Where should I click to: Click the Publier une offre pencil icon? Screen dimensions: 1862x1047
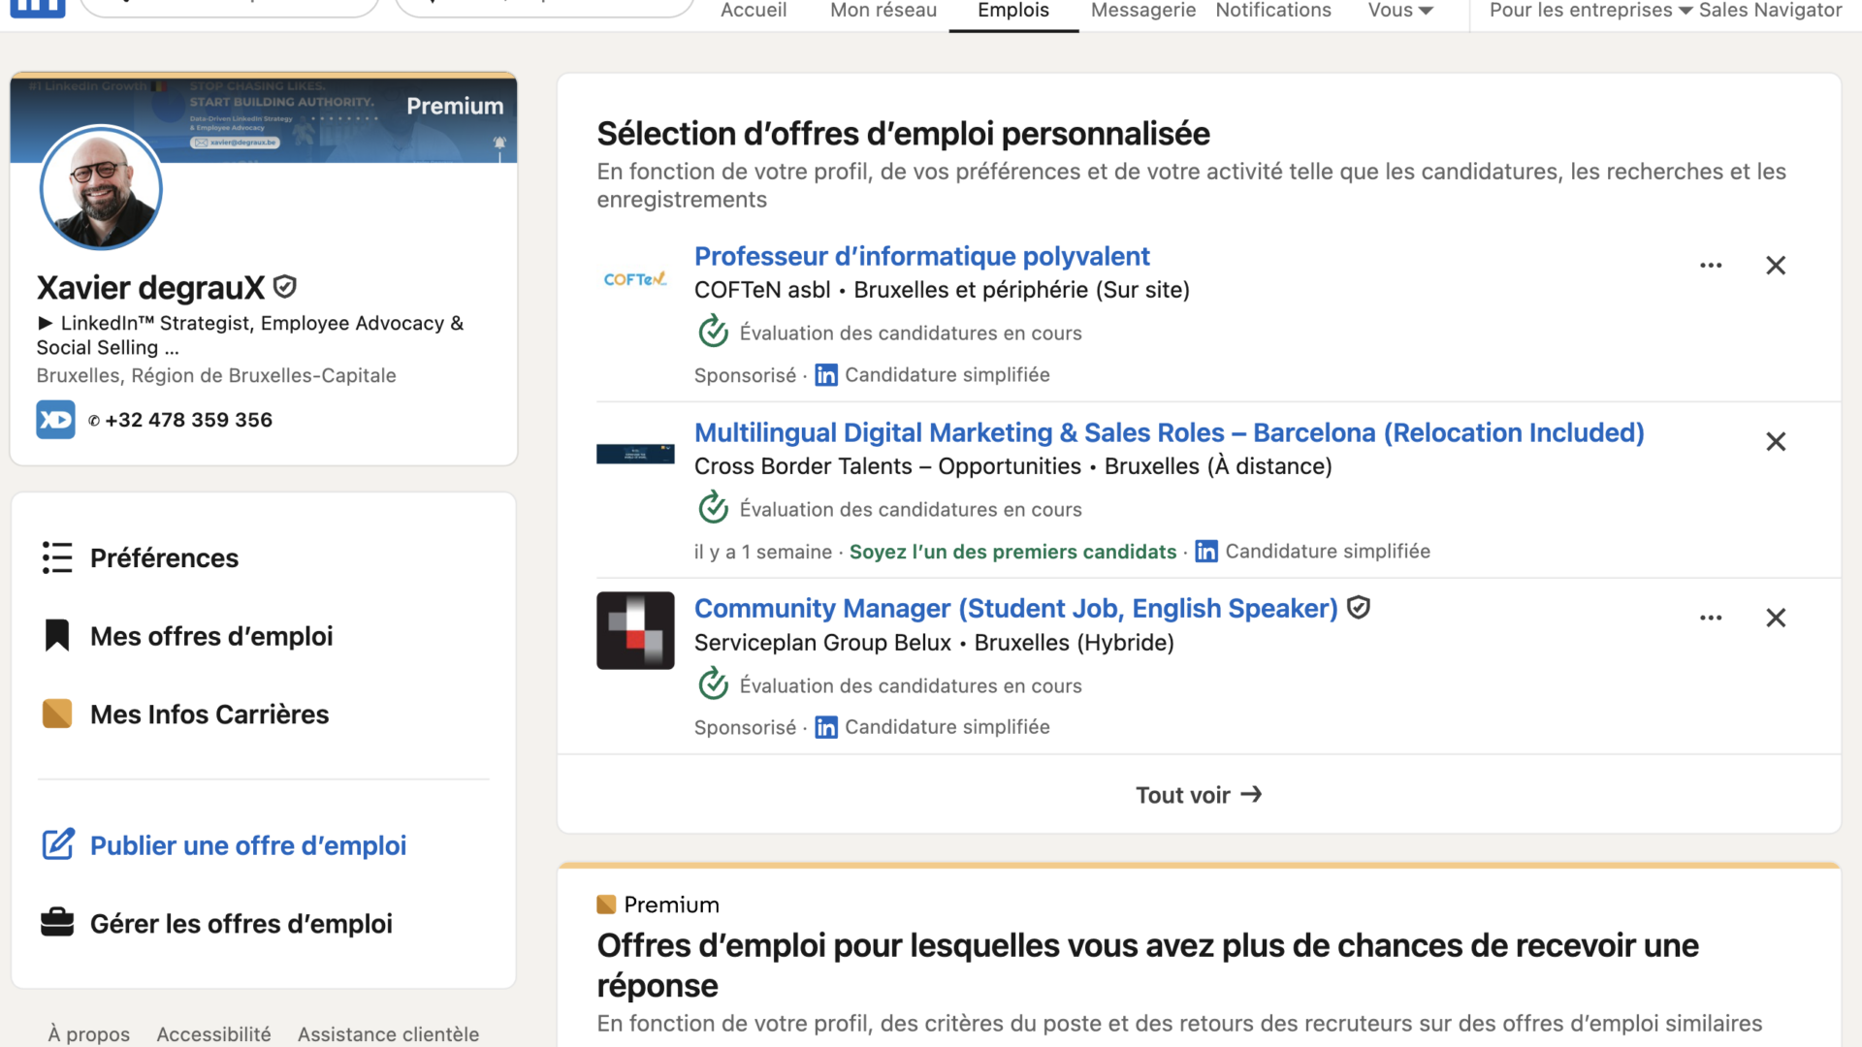(x=57, y=844)
